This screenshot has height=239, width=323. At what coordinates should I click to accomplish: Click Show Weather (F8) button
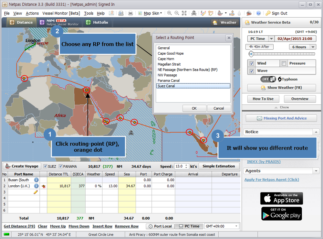[281, 88]
